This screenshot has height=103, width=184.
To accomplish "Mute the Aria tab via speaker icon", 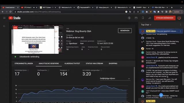I will (34, 7).
